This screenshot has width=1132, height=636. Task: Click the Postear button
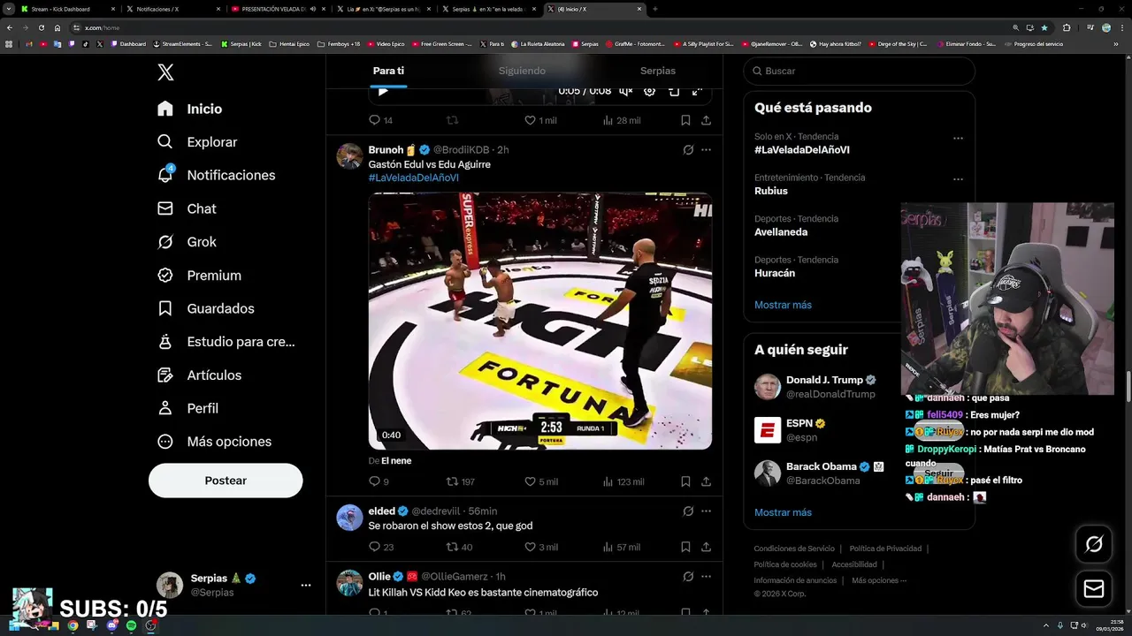(226, 481)
